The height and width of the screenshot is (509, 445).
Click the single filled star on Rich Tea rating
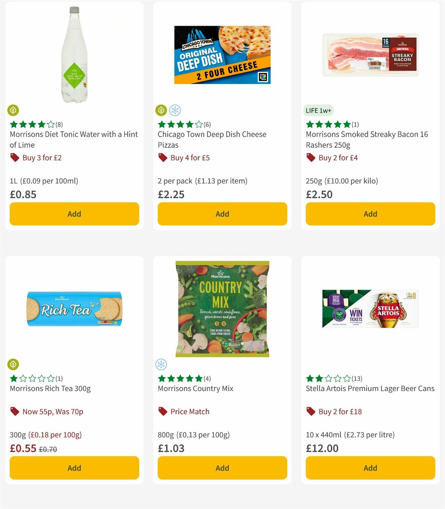tap(14, 379)
